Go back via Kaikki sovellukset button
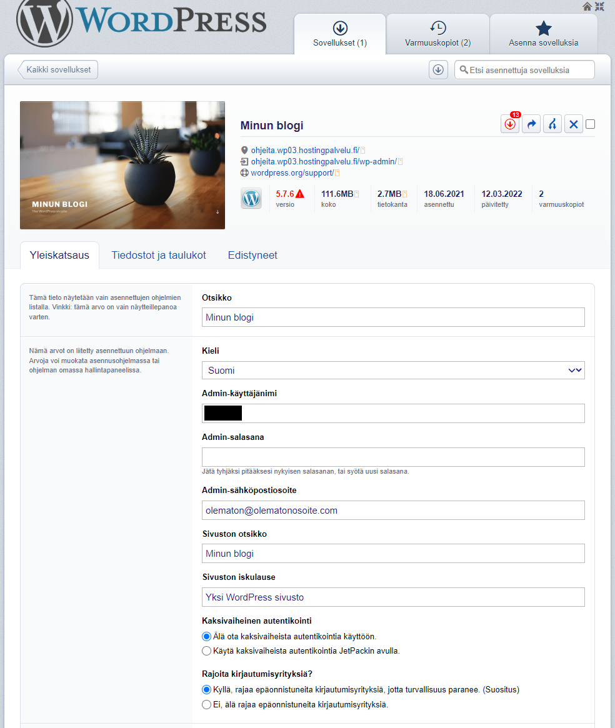The height and width of the screenshot is (728, 615). pos(58,70)
